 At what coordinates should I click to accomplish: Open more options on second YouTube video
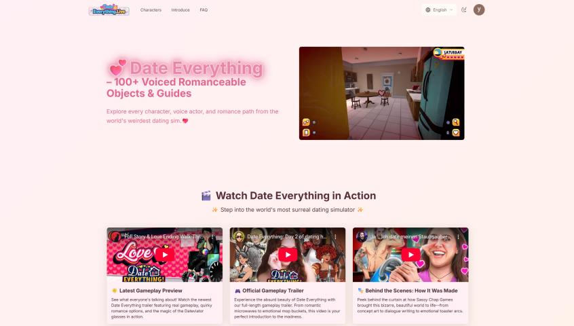335,237
